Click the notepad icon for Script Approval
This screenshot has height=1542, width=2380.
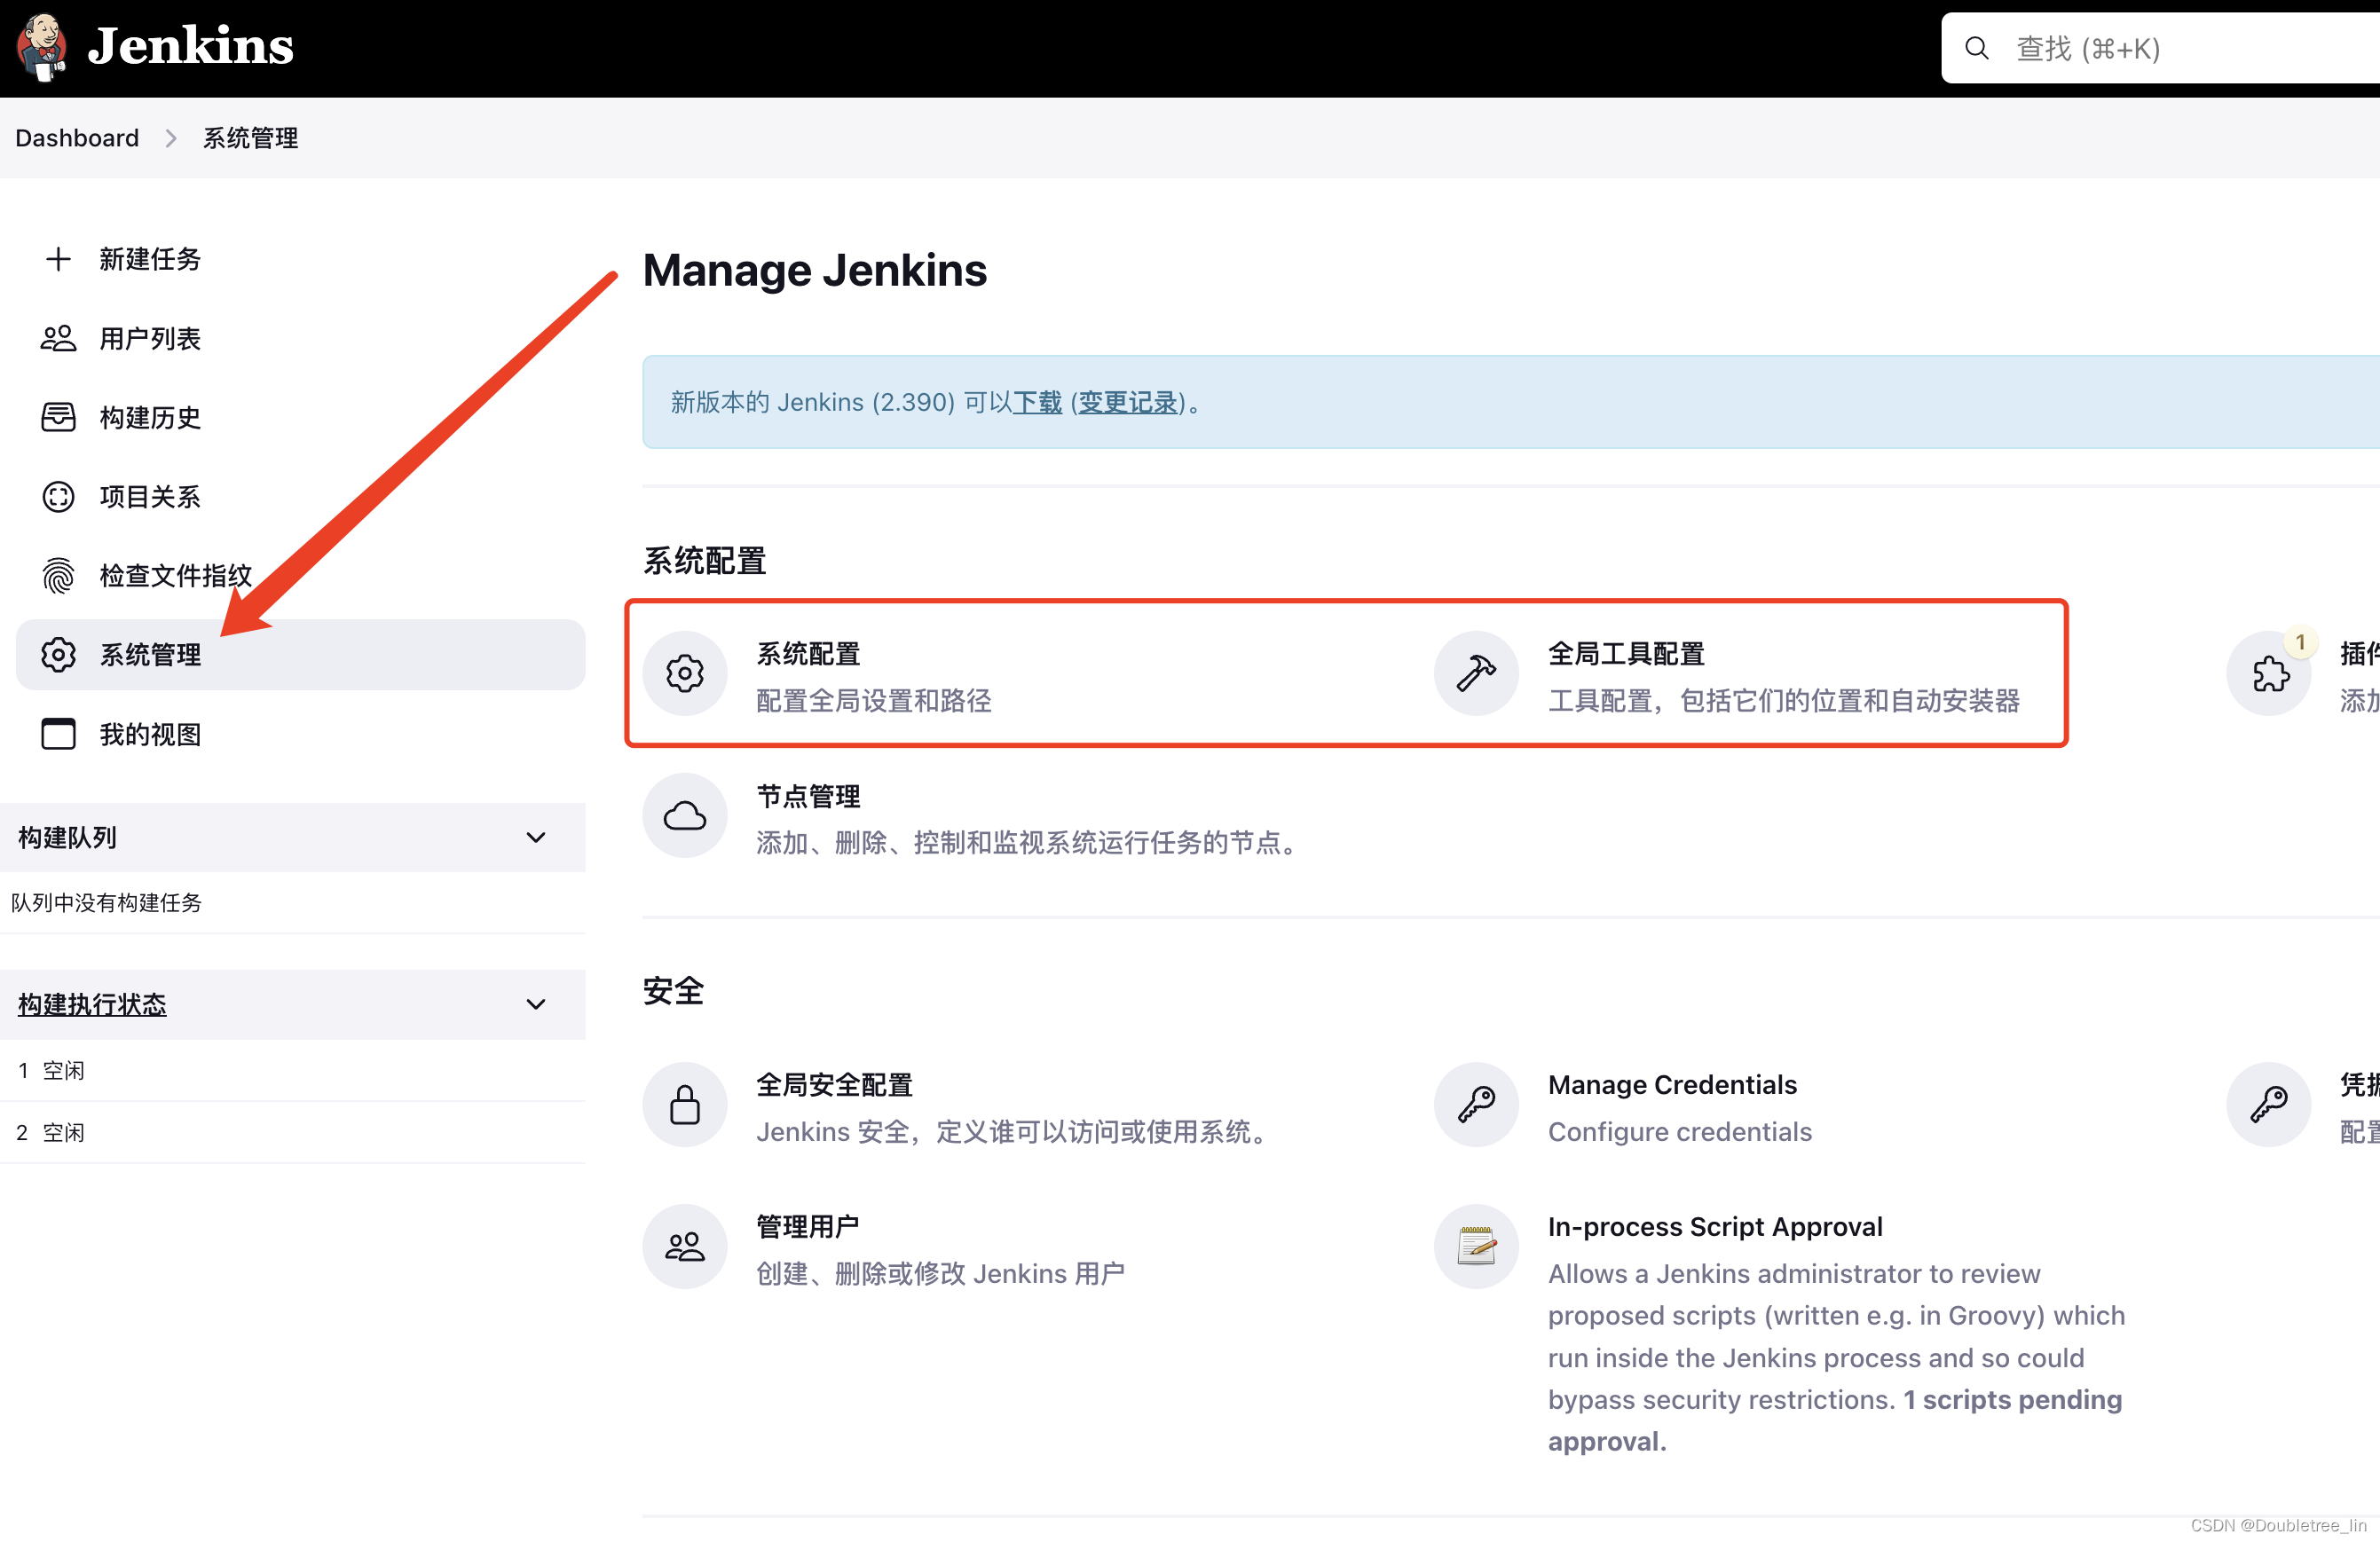tap(1476, 1247)
